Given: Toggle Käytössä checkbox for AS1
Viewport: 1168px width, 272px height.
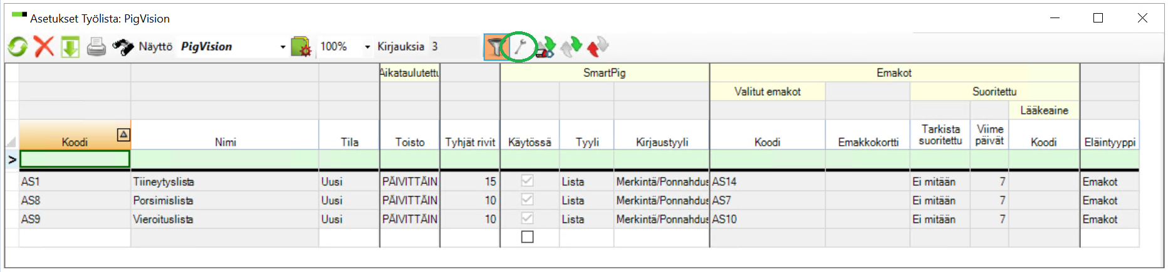Looking at the screenshot, I should [x=528, y=181].
